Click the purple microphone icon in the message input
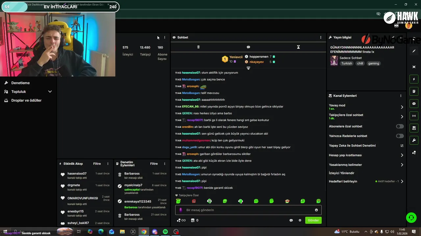421x236 pixels. [181, 210]
